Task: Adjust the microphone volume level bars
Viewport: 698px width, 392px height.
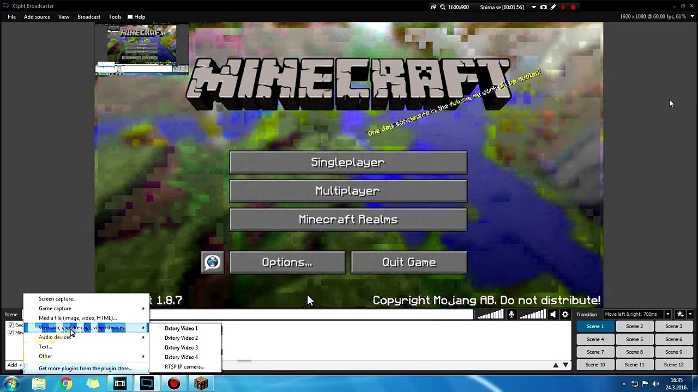Action: pyautogui.click(x=490, y=314)
